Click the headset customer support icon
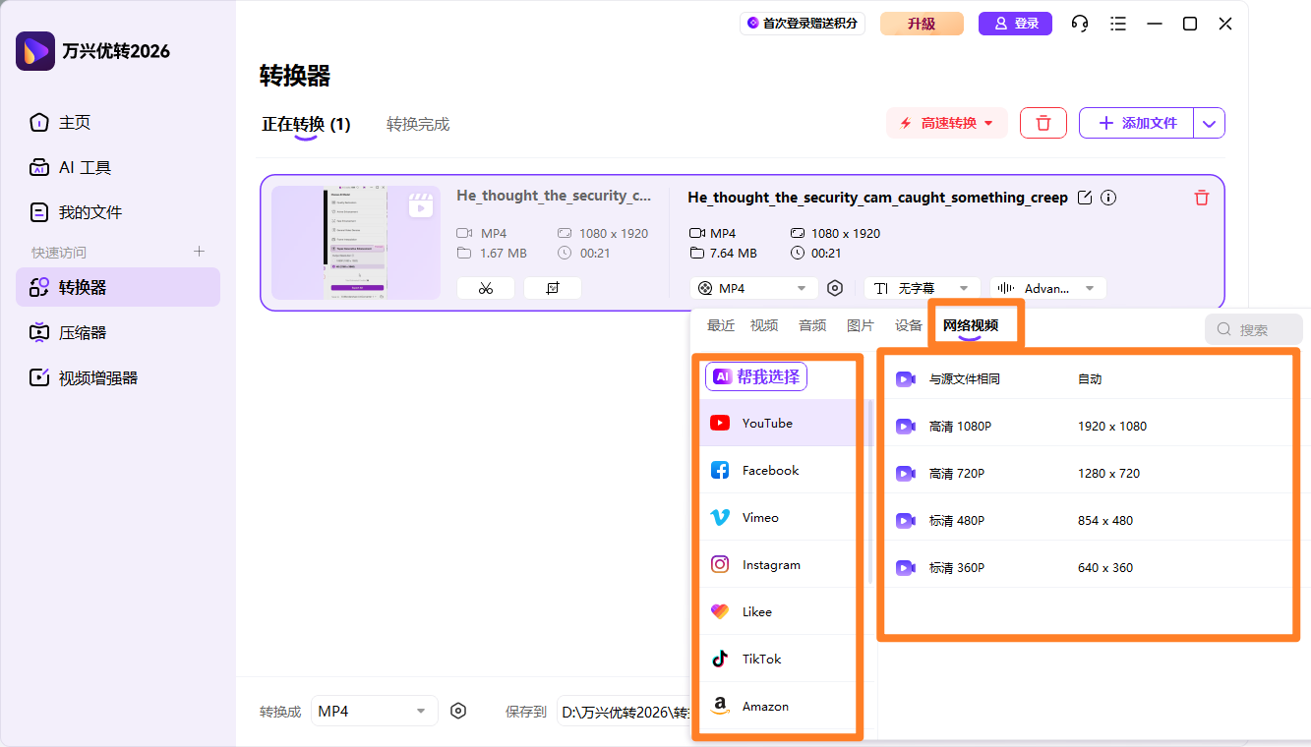The image size is (1311, 747). [x=1079, y=23]
